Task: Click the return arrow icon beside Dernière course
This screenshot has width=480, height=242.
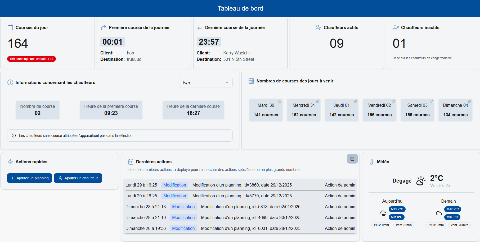Action: tap(200, 27)
